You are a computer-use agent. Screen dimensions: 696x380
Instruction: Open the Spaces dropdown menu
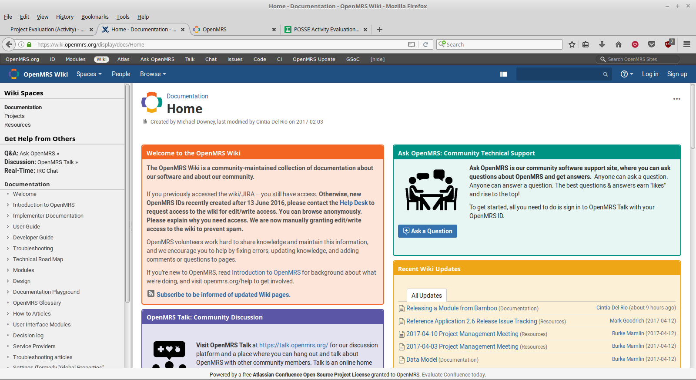tap(89, 74)
